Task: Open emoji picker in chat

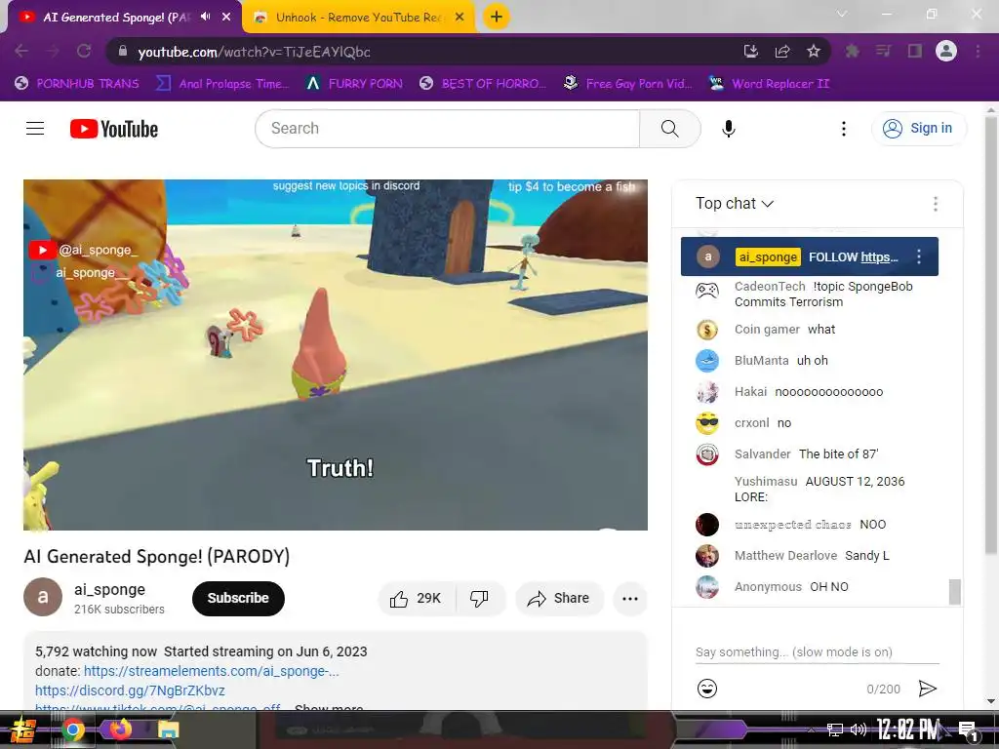Action: pyautogui.click(x=706, y=689)
